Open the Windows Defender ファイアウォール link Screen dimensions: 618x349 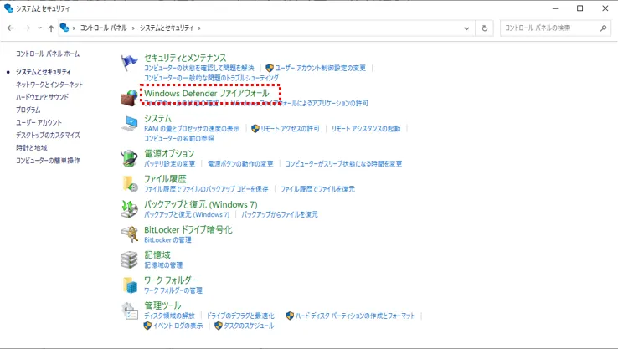(x=206, y=93)
